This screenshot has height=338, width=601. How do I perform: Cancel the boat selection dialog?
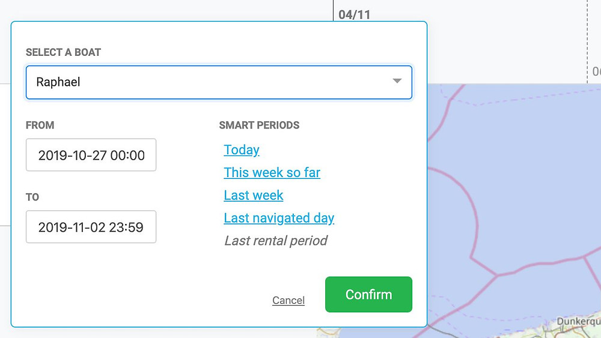288,300
